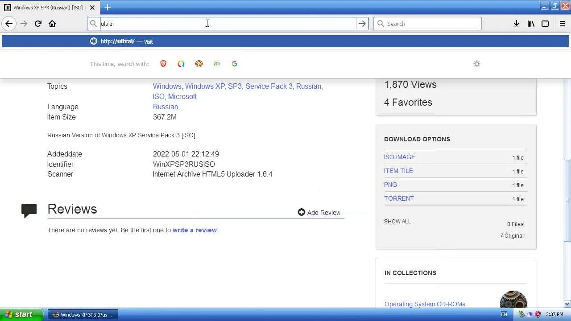The image size is (571, 321).
Task: Click the Windows XP SP3 taskbar button
Action: (83, 314)
